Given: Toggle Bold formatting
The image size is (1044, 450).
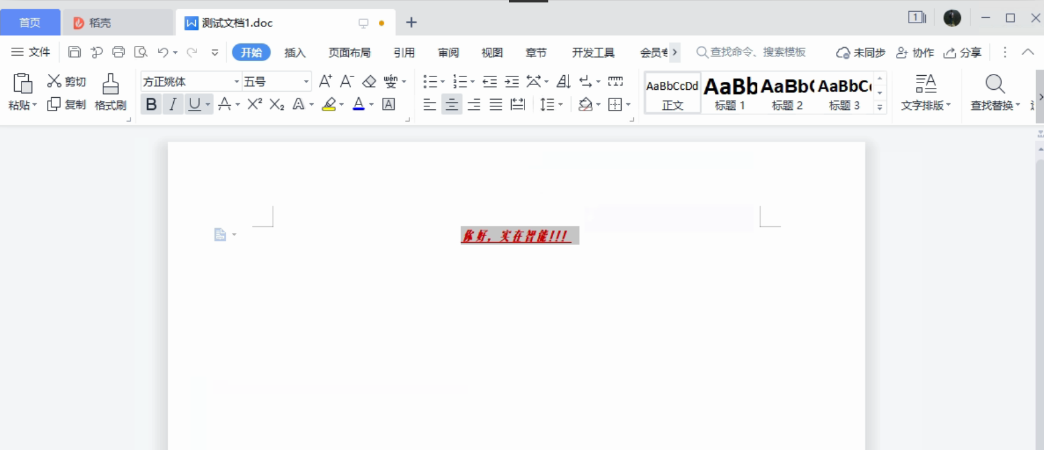Looking at the screenshot, I should tap(151, 105).
